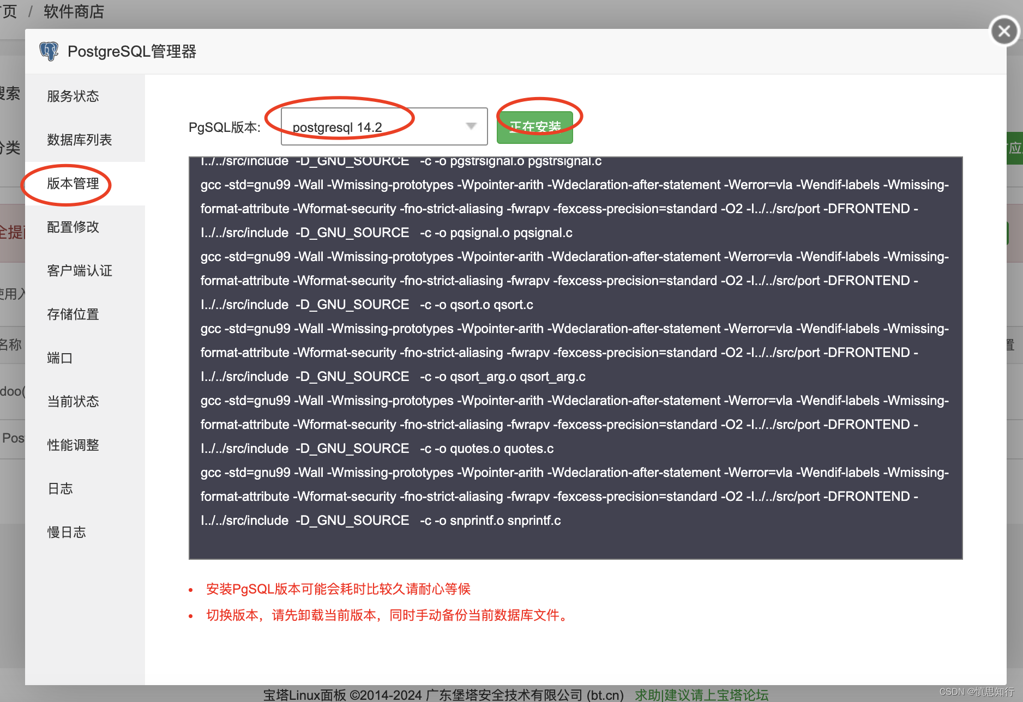Click the 'qsort.o qsort.c' log line
1023x702 pixels.
tap(367, 305)
